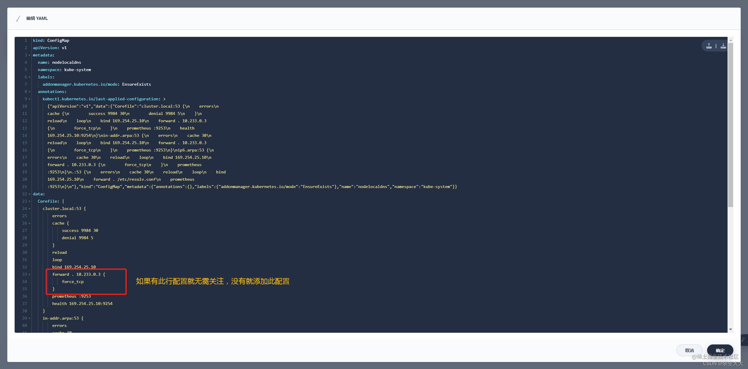Click the 取消 cancel button
Viewport: 748px width, 369px height.
click(689, 350)
